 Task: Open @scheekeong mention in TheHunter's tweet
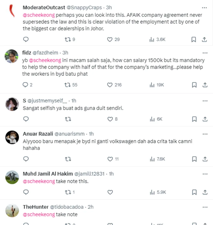(x=39, y=214)
